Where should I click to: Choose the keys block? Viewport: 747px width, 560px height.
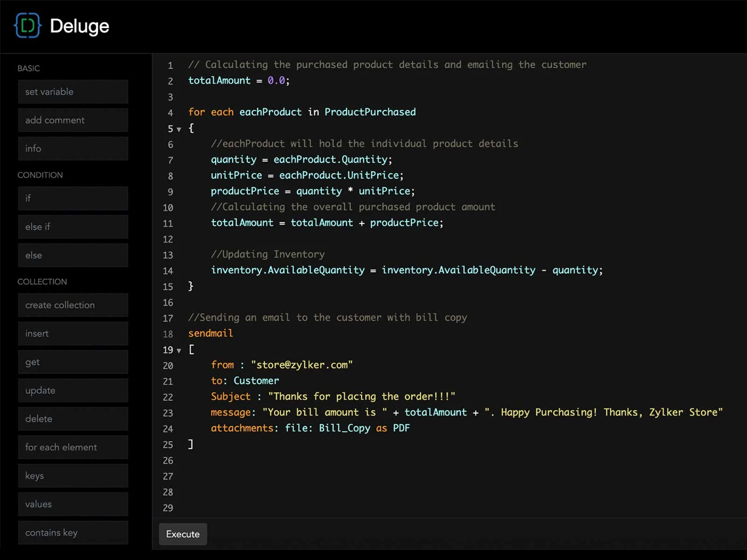click(x=73, y=476)
